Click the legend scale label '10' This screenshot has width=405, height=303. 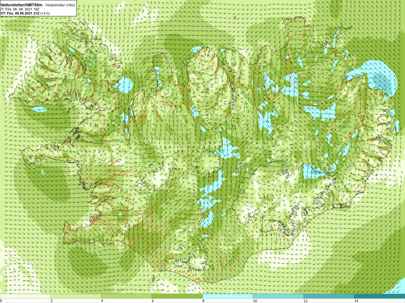255,301
